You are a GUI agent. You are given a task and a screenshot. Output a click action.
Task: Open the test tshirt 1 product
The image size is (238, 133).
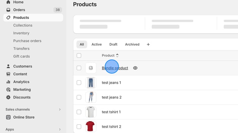111,112
